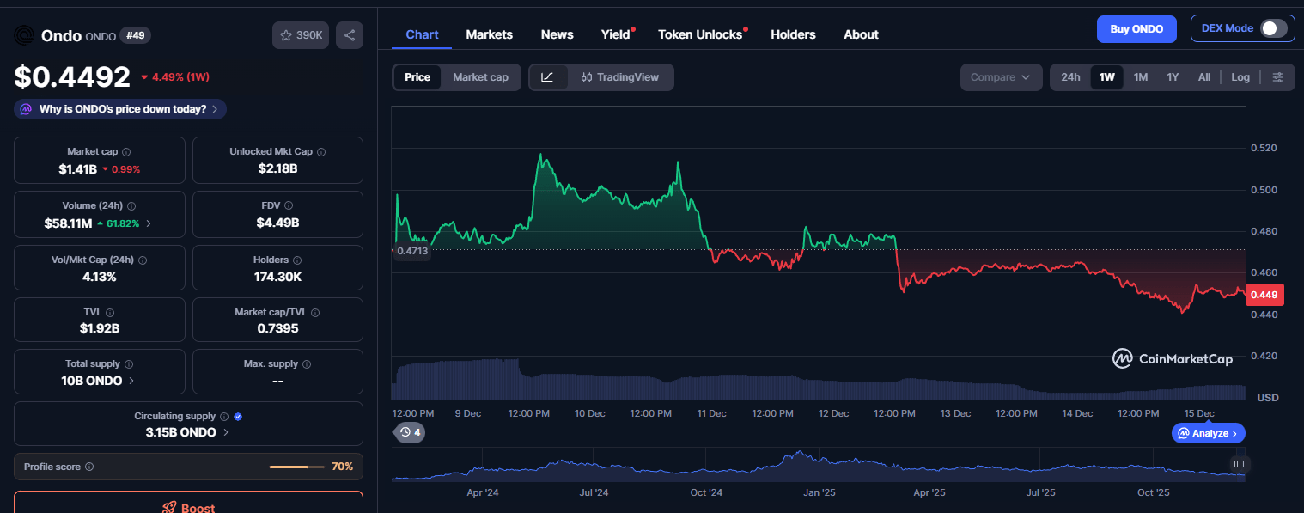Expand 10B ONDO total supply
The width and height of the screenshot is (1304, 513).
[131, 381]
